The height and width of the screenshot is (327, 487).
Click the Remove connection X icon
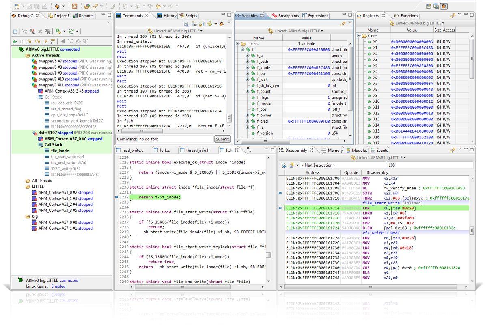(x=40, y=31)
